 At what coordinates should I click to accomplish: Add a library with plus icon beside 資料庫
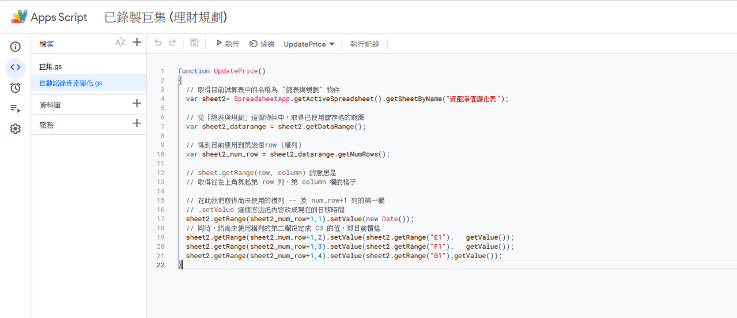click(x=137, y=104)
